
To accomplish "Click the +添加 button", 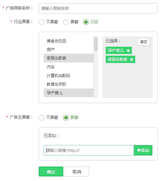I will (x=143, y=150).
